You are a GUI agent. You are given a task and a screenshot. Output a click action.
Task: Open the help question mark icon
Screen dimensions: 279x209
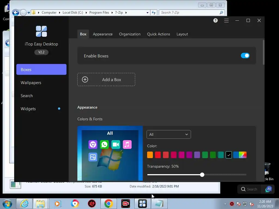pyautogui.click(x=216, y=20)
